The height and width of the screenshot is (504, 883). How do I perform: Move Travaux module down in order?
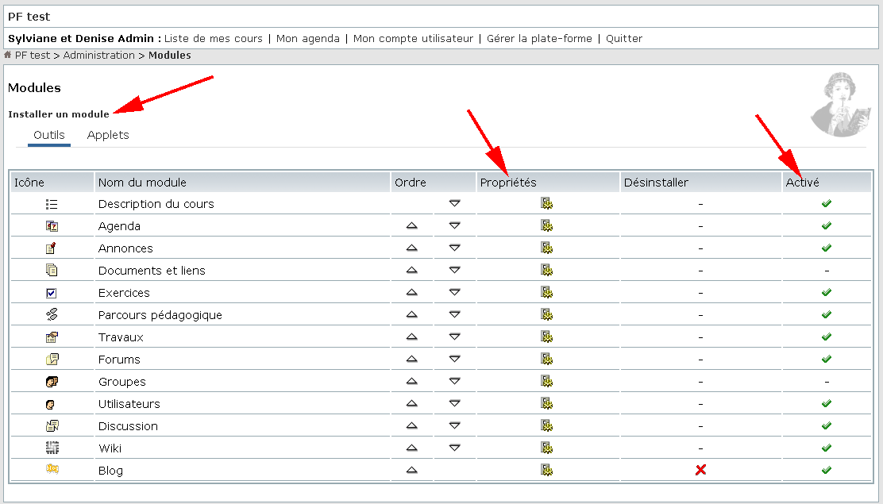coord(454,337)
